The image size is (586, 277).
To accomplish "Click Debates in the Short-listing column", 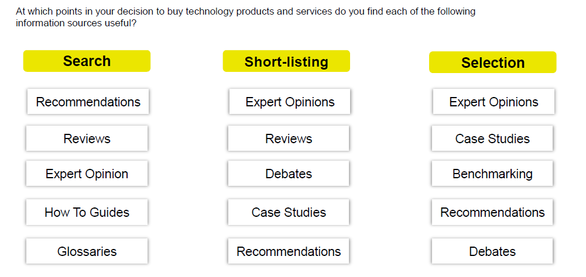I will click(x=289, y=174).
